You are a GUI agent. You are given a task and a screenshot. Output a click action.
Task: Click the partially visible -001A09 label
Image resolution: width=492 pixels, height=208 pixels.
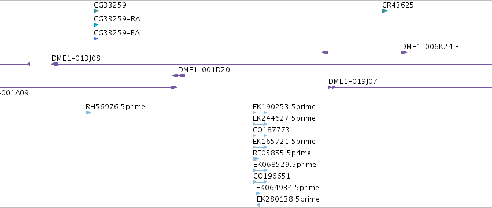14,93
